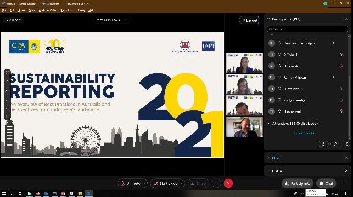
Task: Click muted microphone icon for Official 5
Action: pyautogui.click(x=341, y=54)
